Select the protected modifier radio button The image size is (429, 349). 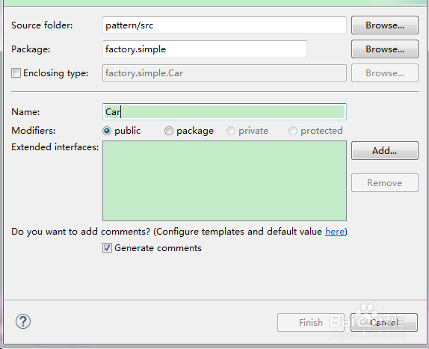292,131
